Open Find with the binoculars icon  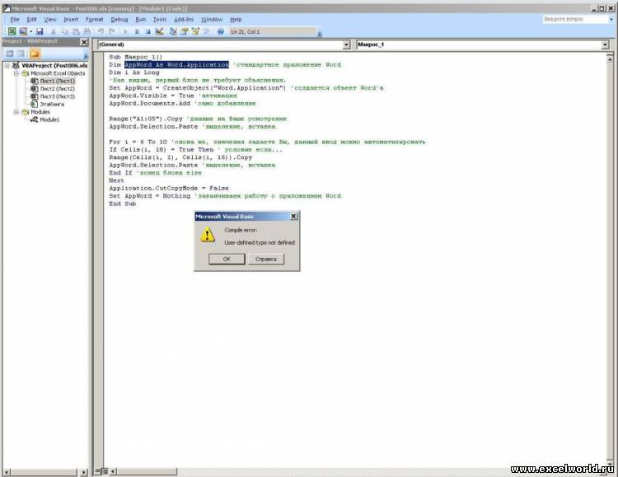[x=87, y=31]
